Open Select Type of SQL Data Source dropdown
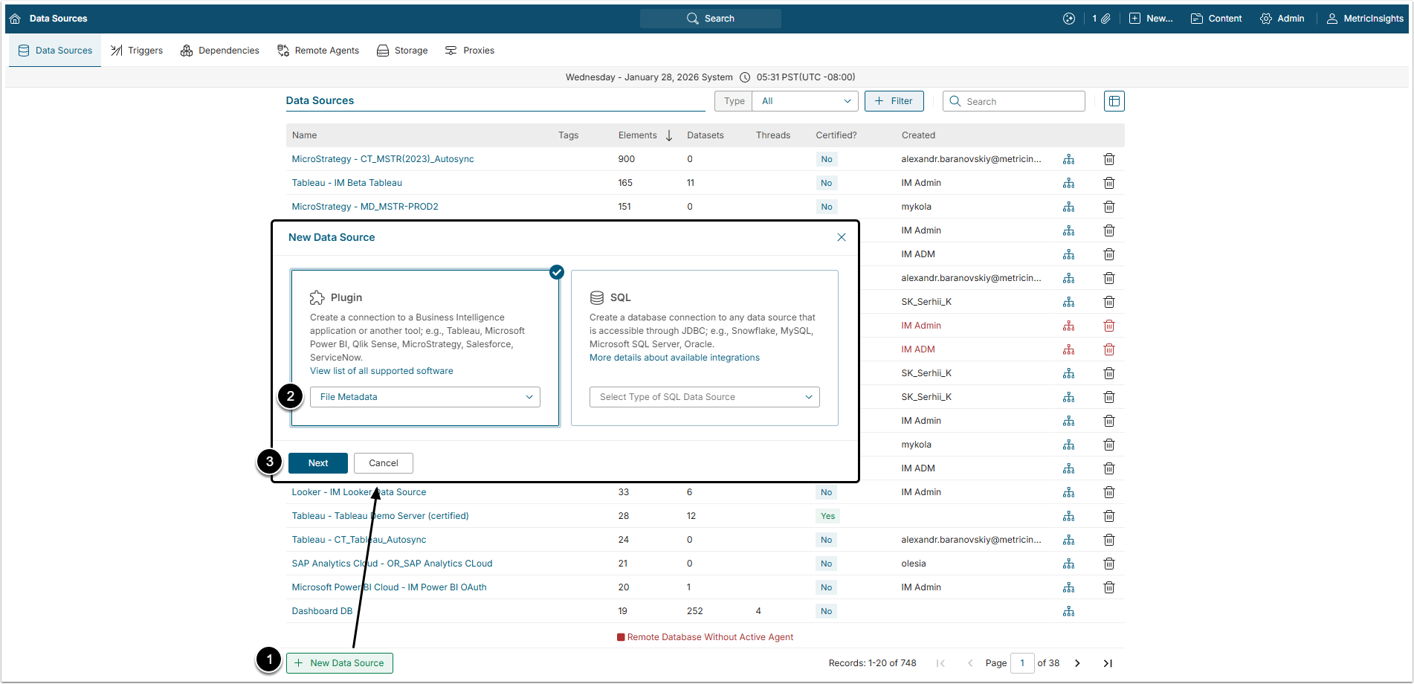The height and width of the screenshot is (684, 1414). (x=704, y=397)
